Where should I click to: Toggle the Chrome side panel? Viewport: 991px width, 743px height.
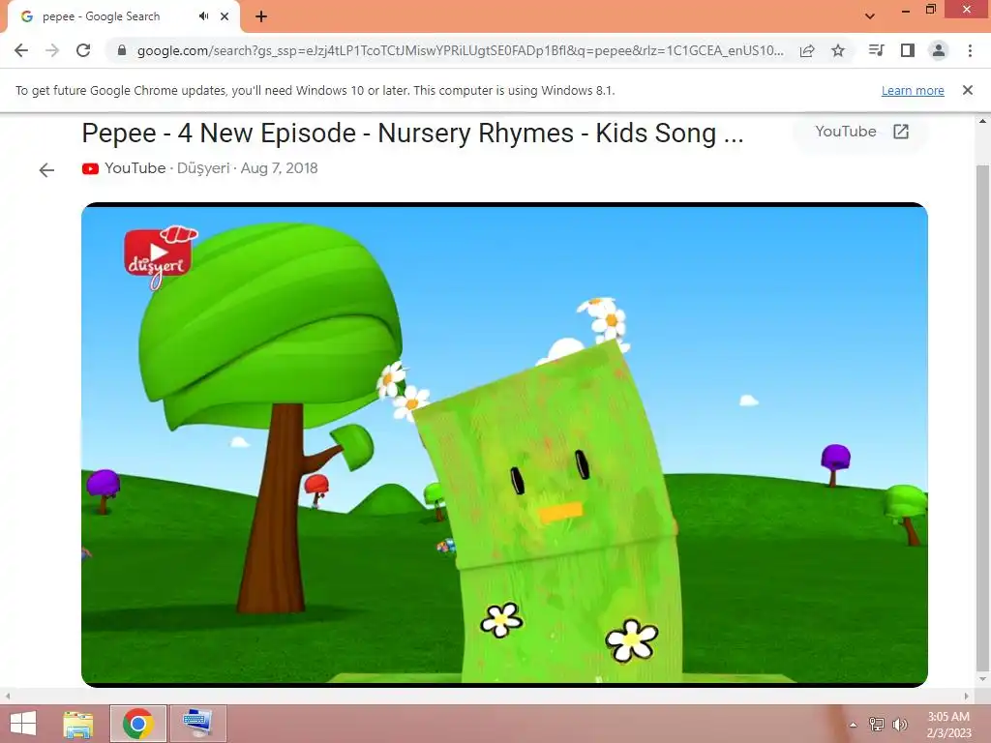tap(908, 50)
